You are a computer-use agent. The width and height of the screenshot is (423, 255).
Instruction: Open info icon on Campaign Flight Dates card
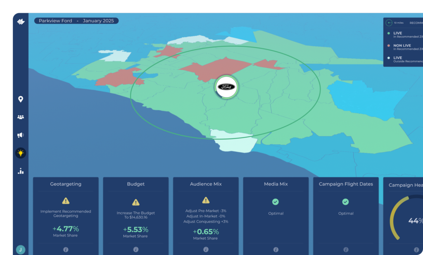point(346,250)
